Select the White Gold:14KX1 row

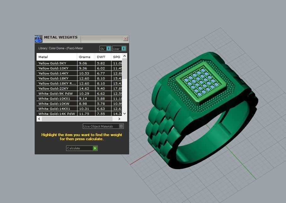(x=79, y=109)
